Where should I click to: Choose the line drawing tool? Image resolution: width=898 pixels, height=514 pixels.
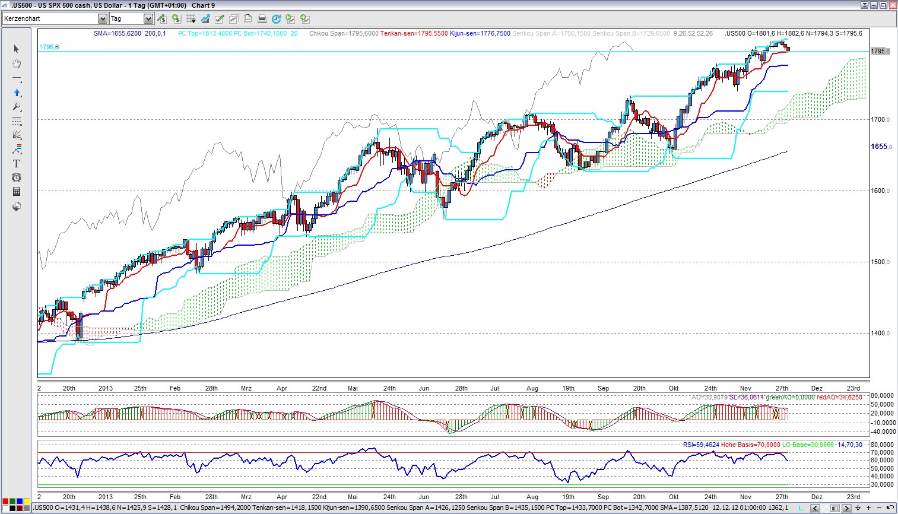[16, 78]
